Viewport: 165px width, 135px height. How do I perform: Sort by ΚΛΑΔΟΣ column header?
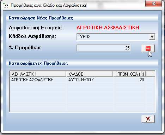(90, 74)
